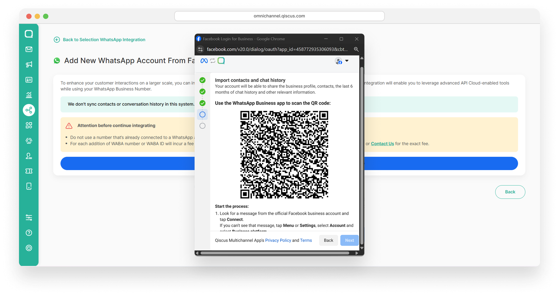559x296 pixels.
Task: Click the power logout icon
Action: click(29, 248)
